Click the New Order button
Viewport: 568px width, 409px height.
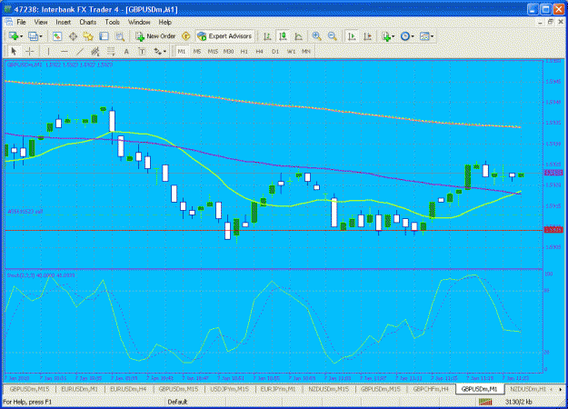(155, 36)
